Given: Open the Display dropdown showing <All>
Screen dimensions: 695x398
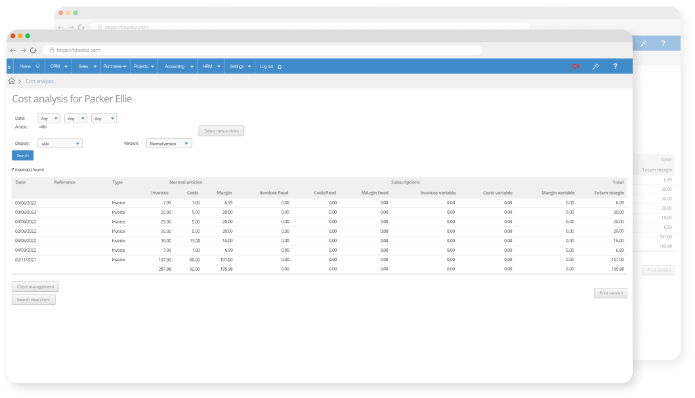Looking at the screenshot, I should point(60,144).
